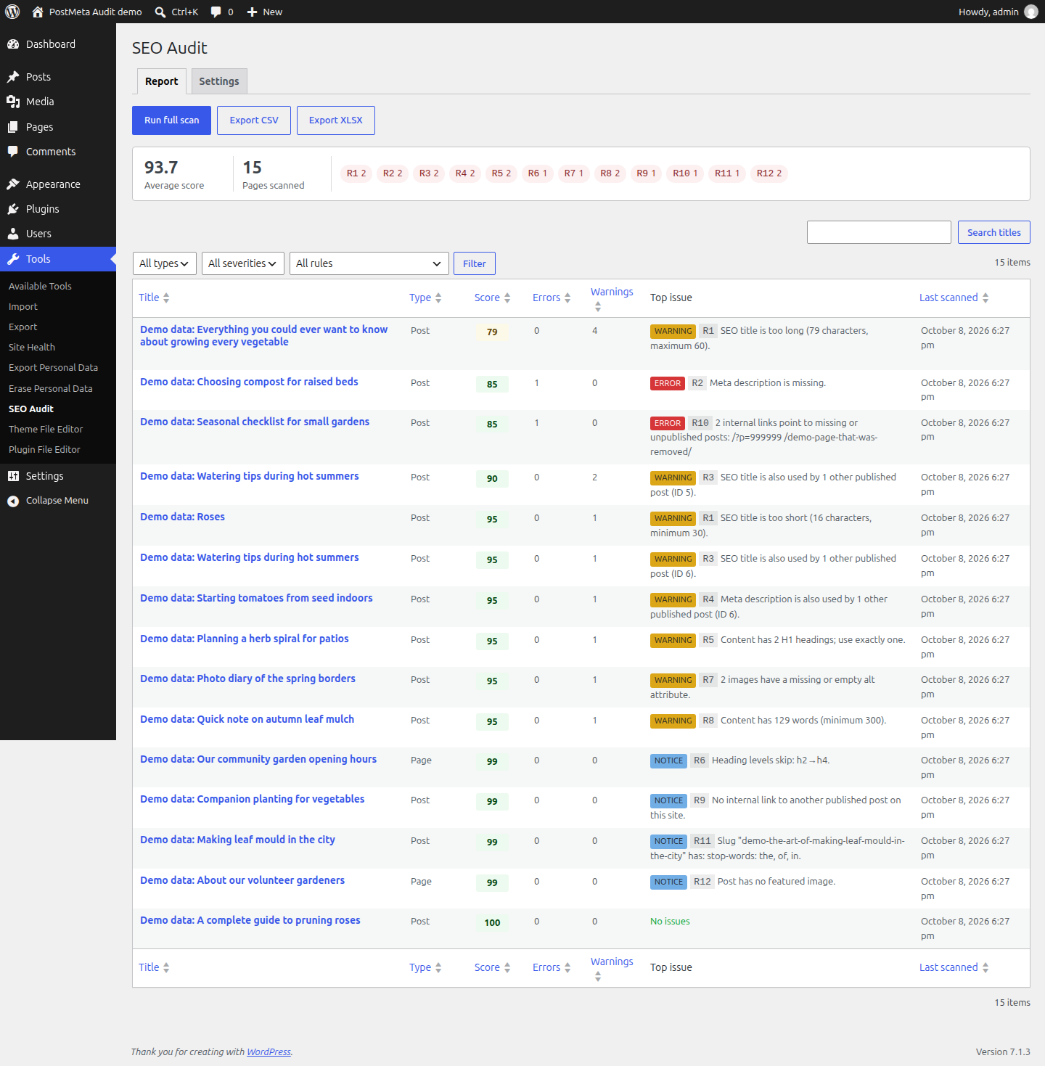This screenshot has height=1066, width=1045.
Task: Click the Appearance paintbrush icon
Action: [x=13, y=184]
